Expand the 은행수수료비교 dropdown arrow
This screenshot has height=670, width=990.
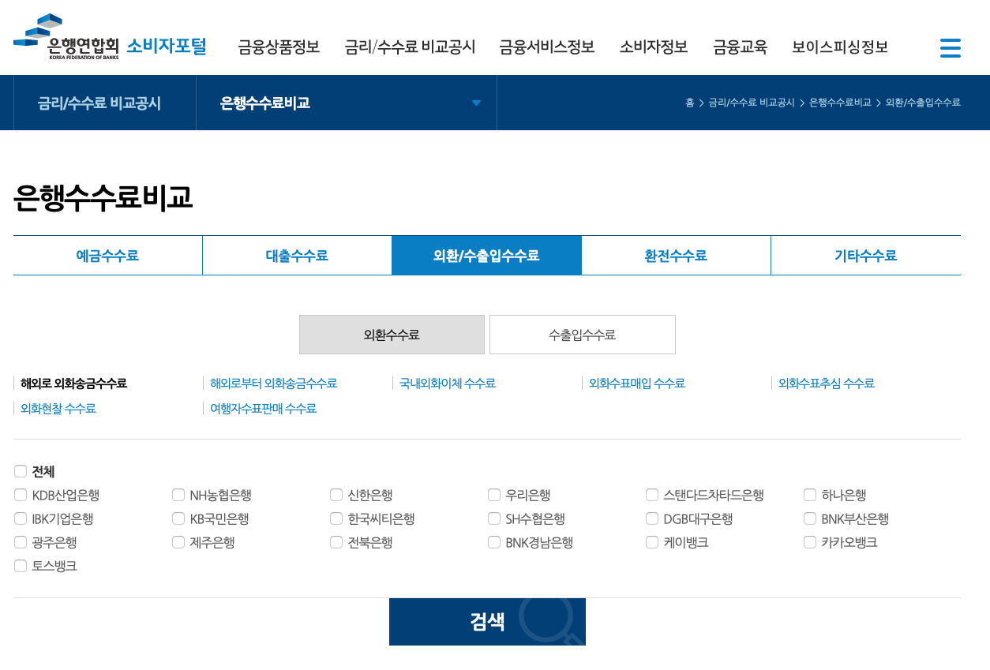pos(476,103)
